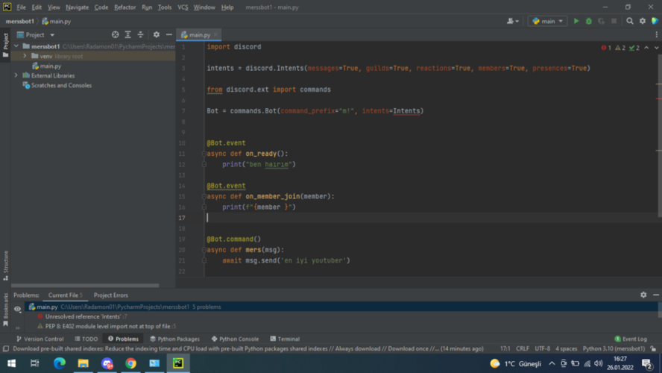Image resolution: width=662 pixels, height=373 pixels.
Task: Hide the Project tool window
Action: click(169, 34)
